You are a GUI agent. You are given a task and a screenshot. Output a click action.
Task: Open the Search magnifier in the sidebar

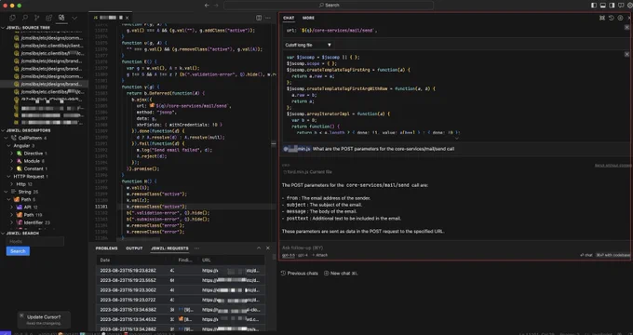(24, 18)
